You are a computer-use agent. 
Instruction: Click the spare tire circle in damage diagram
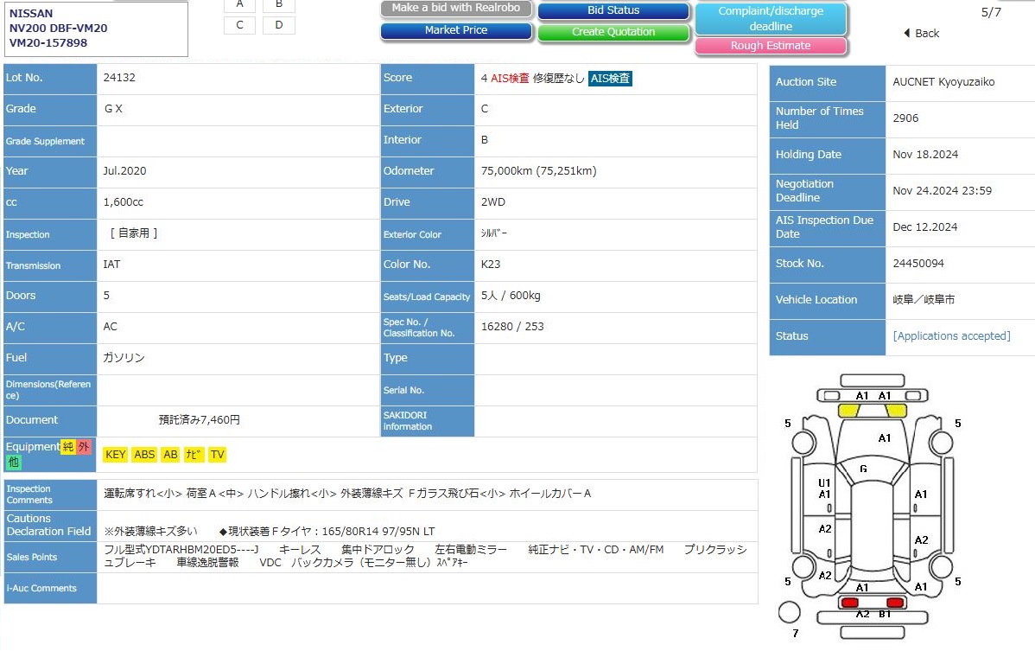[789, 613]
